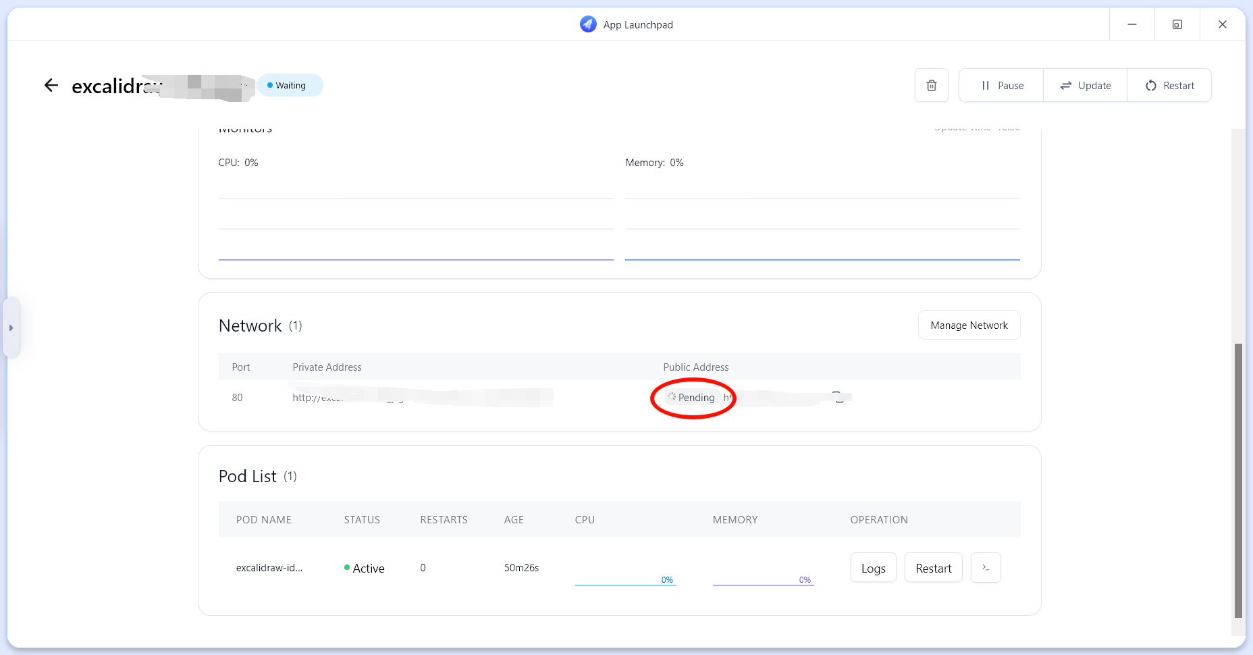
Task: Restart the excalidraw pod in the pod list
Action: click(933, 568)
